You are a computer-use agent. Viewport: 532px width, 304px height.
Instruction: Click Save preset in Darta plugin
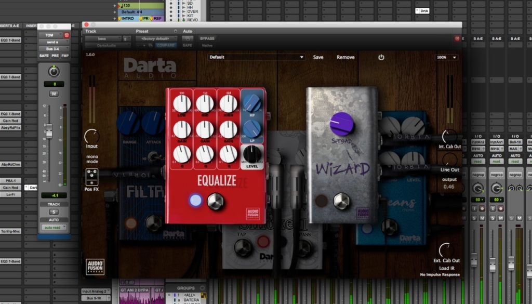click(x=318, y=57)
